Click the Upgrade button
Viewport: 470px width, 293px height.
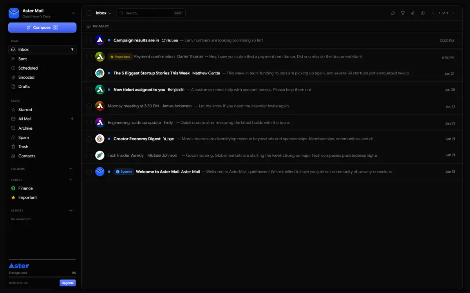[x=68, y=283]
